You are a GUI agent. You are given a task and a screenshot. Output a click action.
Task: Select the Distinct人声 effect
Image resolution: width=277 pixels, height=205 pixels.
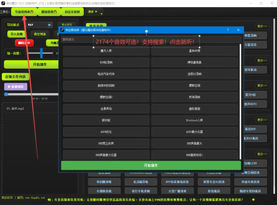(x=194, y=120)
